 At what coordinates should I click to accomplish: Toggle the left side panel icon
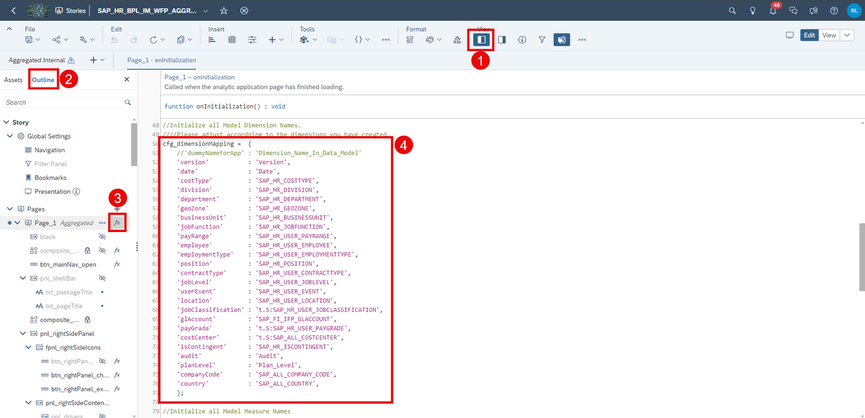coord(481,40)
